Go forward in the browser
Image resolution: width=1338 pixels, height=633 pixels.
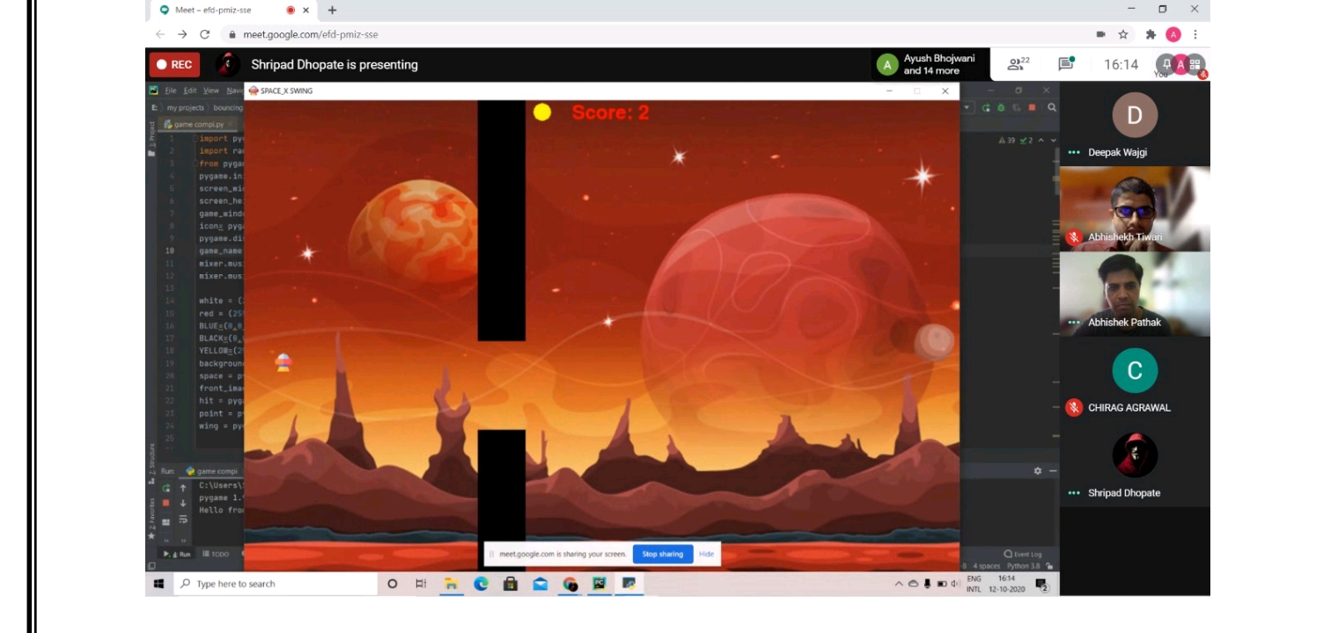182,34
